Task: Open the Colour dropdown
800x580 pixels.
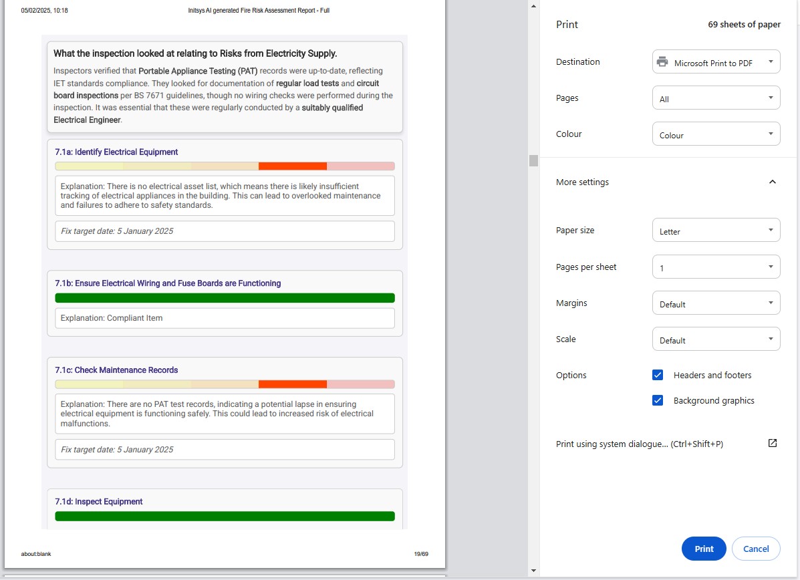Action: 716,134
